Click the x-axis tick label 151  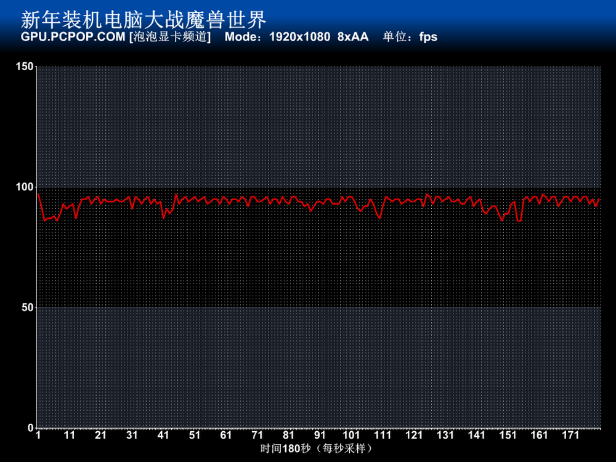(508, 436)
